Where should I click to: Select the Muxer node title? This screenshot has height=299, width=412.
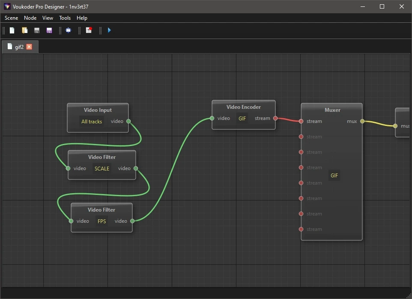pyautogui.click(x=332, y=110)
